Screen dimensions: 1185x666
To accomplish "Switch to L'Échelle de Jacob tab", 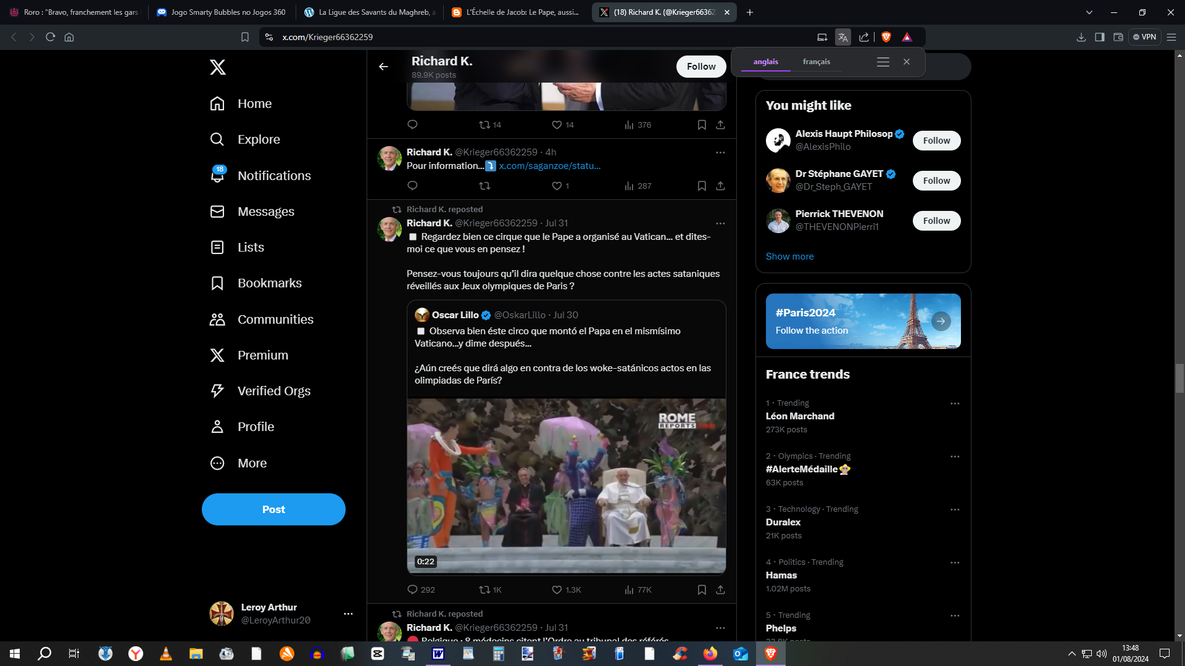I will [x=515, y=12].
